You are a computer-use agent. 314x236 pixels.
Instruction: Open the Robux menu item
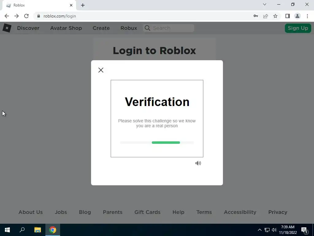point(129,28)
